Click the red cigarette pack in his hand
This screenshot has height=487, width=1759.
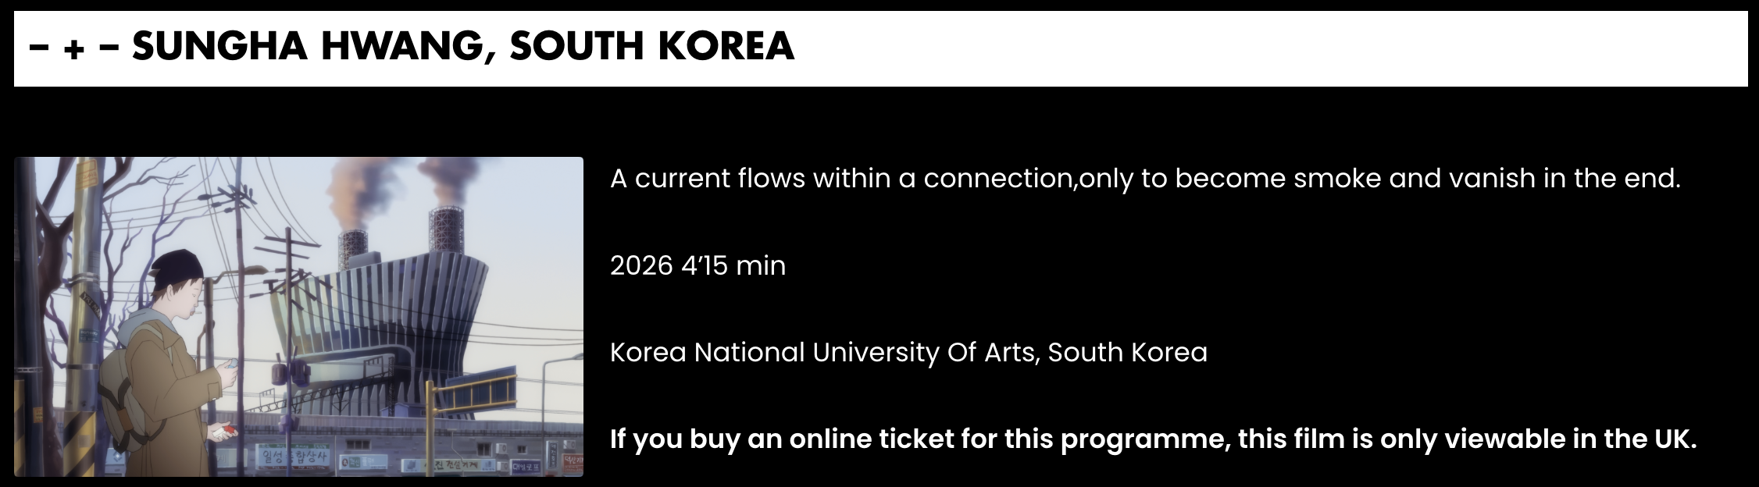coord(226,431)
